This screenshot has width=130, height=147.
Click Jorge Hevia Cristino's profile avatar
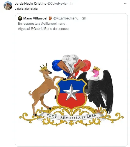click(8, 6)
